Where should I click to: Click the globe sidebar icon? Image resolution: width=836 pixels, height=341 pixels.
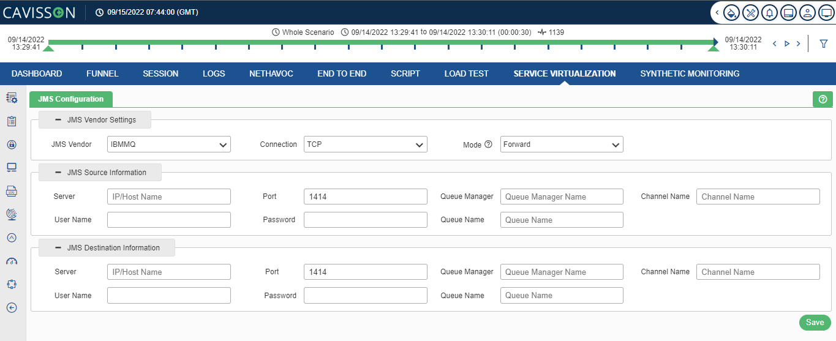12,214
